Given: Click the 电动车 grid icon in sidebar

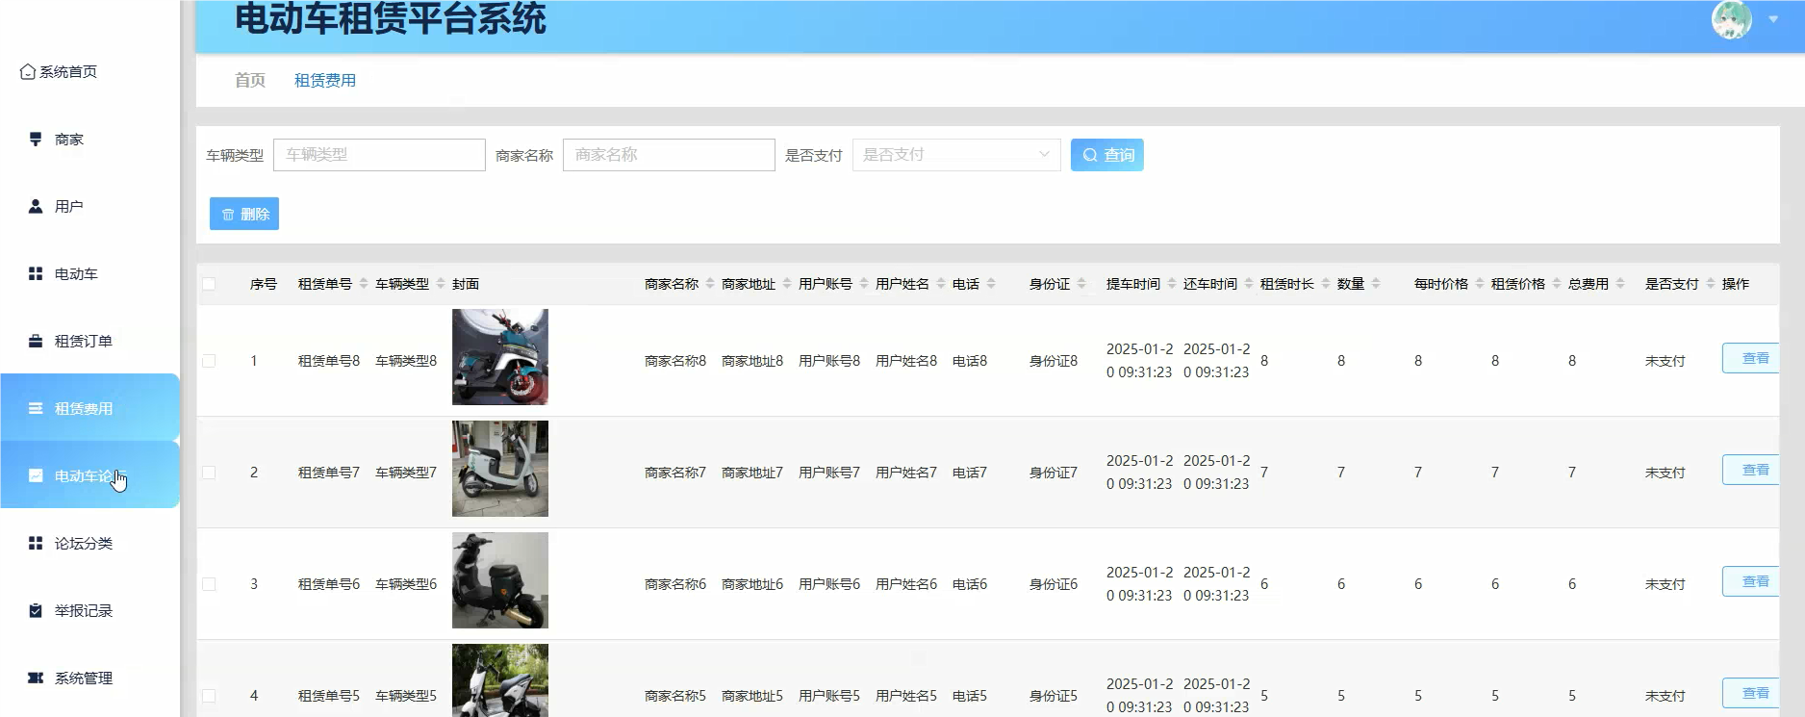Looking at the screenshot, I should pos(36,274).
